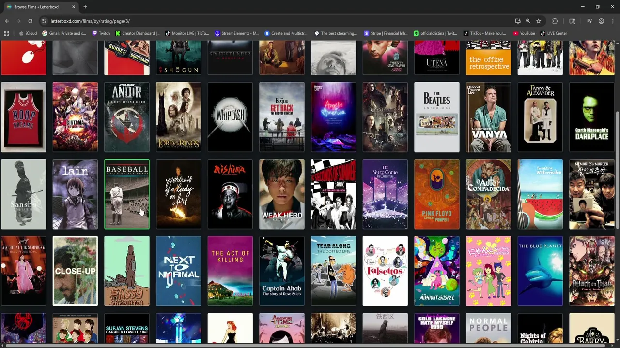Viewport: 620px width, 348px height.
Task: Open the Close-Up poster
Action: coord(75,272)
